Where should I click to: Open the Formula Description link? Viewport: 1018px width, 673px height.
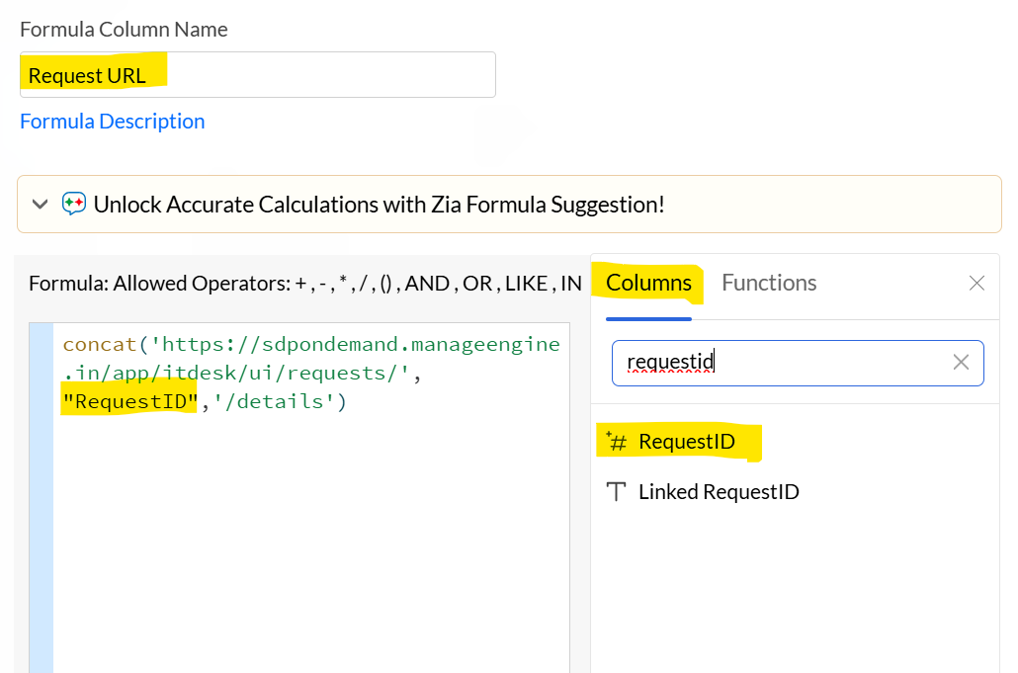(x=113, y=122)
